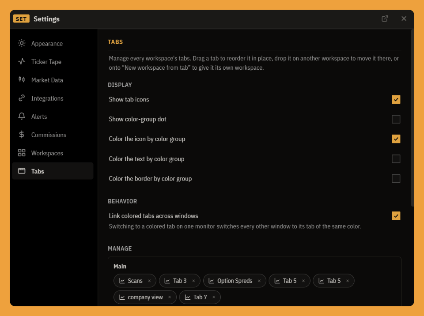This screenshot has height=316, width=424.
Task: Remove Tab 7 using its x
Action: (214, 297)
